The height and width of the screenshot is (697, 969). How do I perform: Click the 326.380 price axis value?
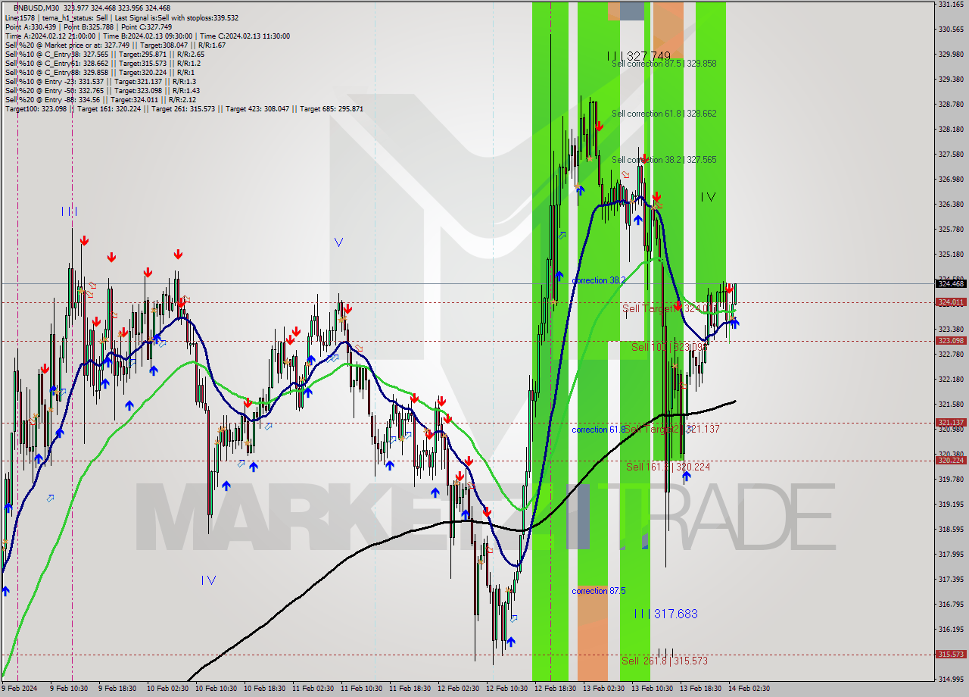coord(951,205)
